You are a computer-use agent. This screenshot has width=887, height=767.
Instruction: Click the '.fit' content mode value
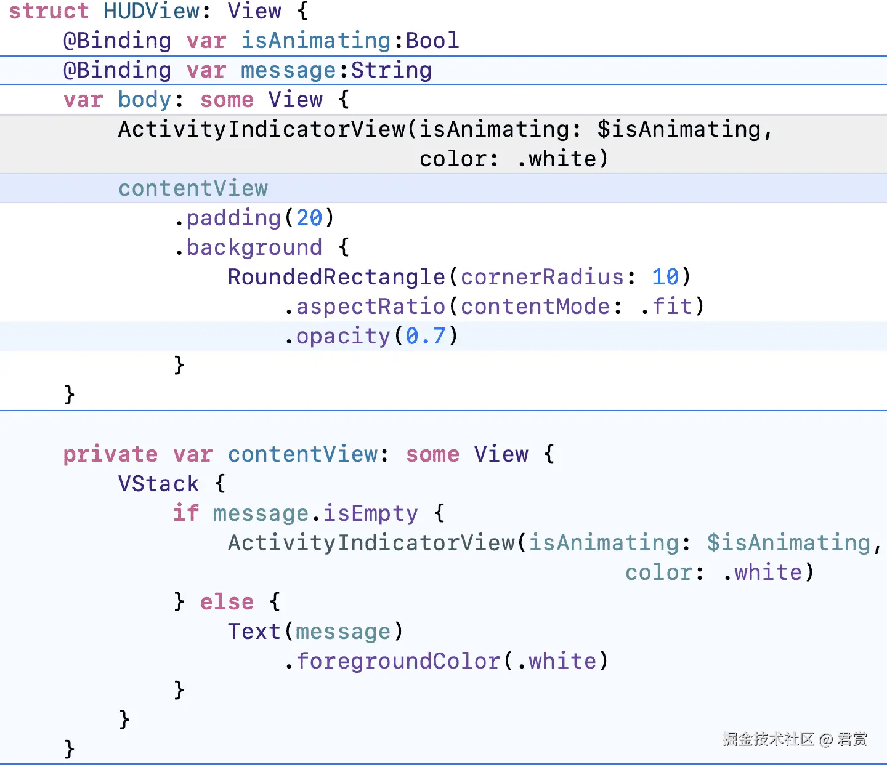tap(666, 307)
